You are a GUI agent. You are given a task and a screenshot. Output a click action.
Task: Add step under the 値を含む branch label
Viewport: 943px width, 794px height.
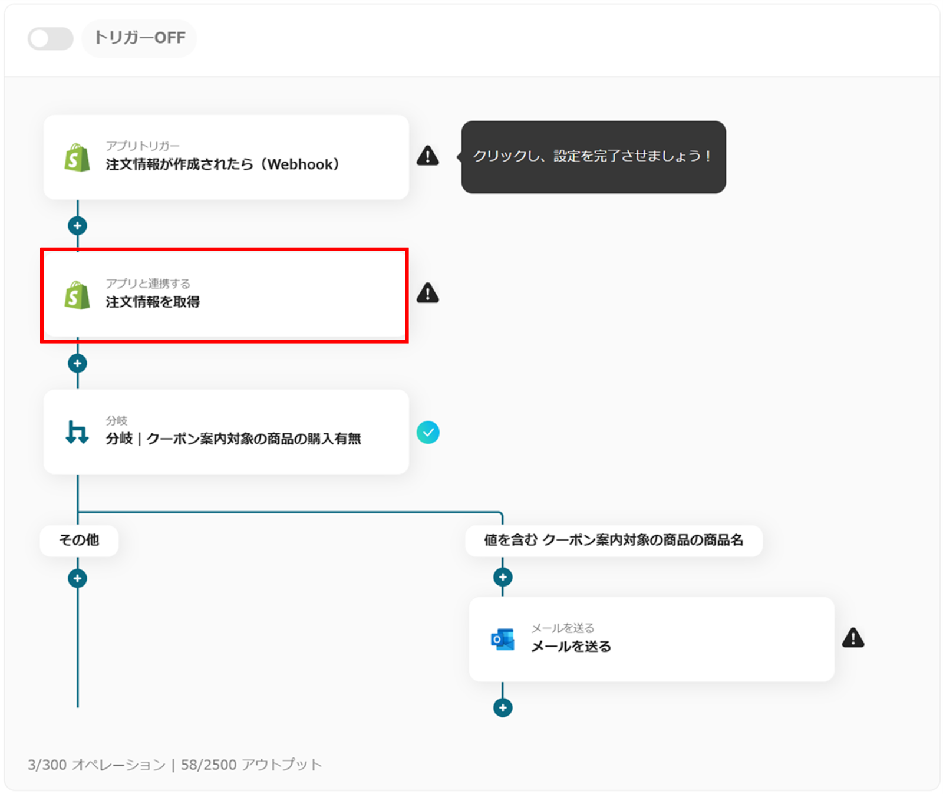coord(503,577)
